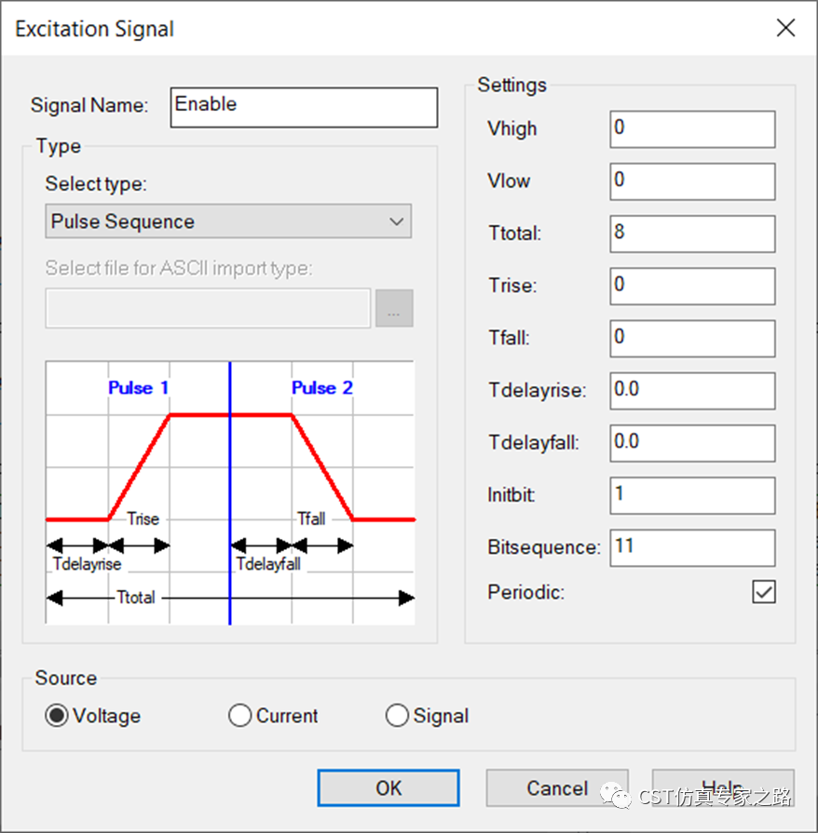Image resolution: width=818 pixels, height=833 pixels.
Task: Click the Bitsequence input field
Action: pyautogui.click(x=691, y=546)
